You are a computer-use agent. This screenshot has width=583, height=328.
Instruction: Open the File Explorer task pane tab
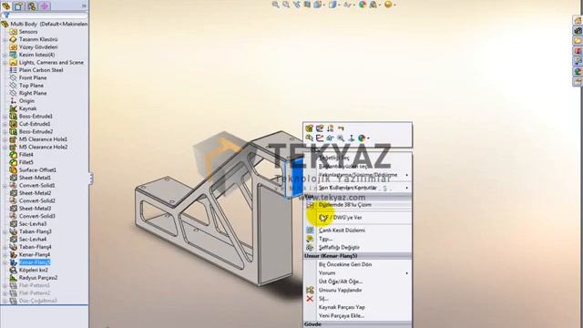coord(578,40)
